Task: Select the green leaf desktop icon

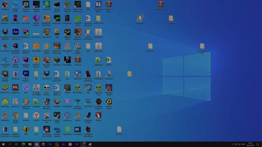Action: pos(77,18)
